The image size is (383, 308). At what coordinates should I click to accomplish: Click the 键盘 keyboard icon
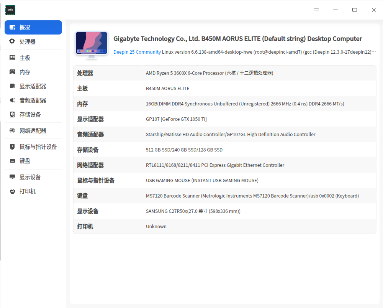12,161
